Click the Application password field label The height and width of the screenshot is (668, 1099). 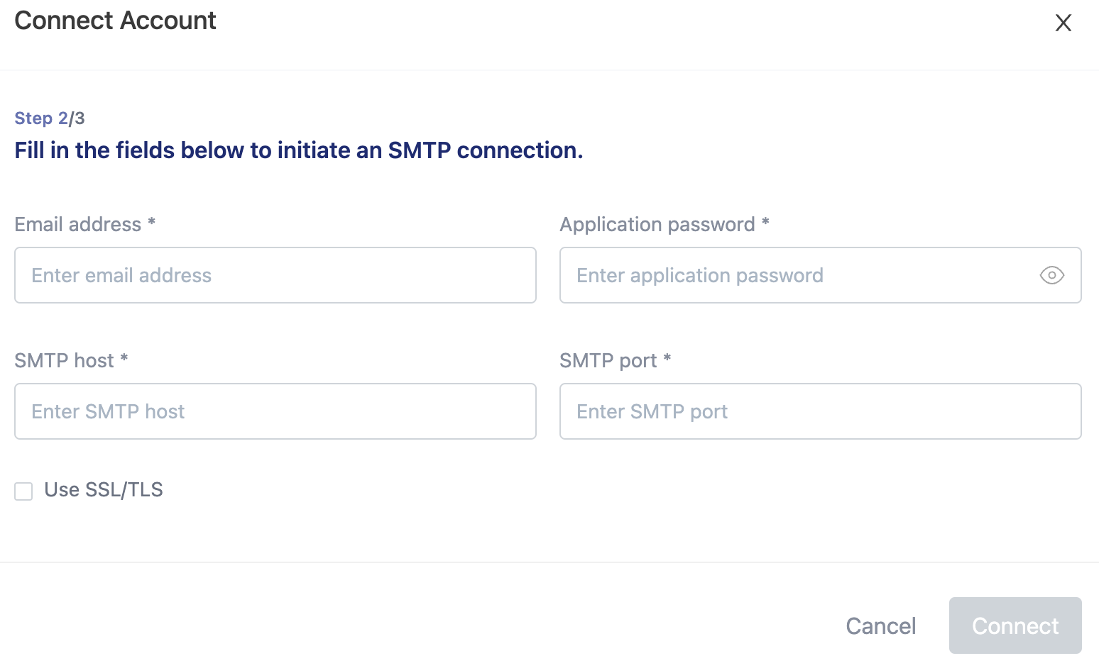coord(657,225)
